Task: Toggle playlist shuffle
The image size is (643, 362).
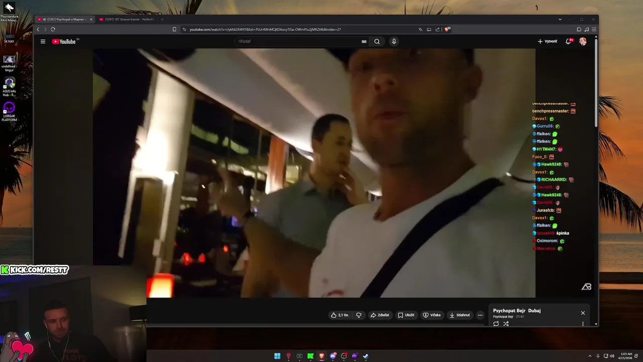Action: 506,324
